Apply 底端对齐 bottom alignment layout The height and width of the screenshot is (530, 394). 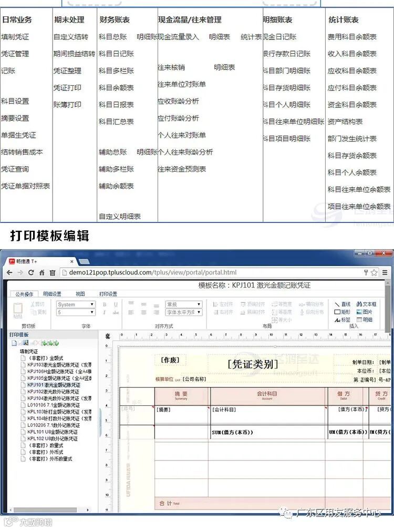[x=253, y=312]
